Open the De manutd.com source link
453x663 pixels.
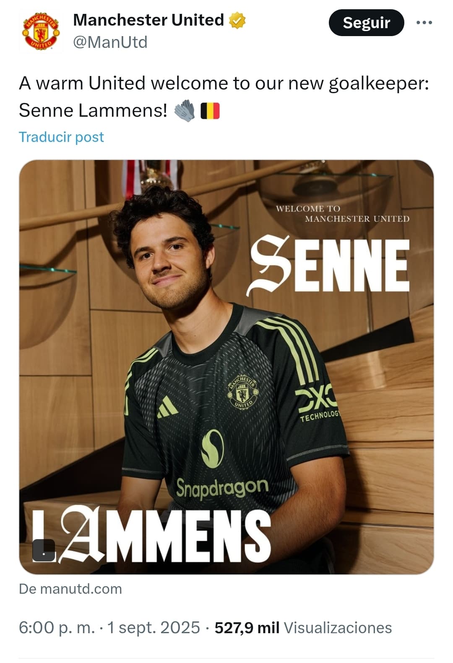point(70,589)
